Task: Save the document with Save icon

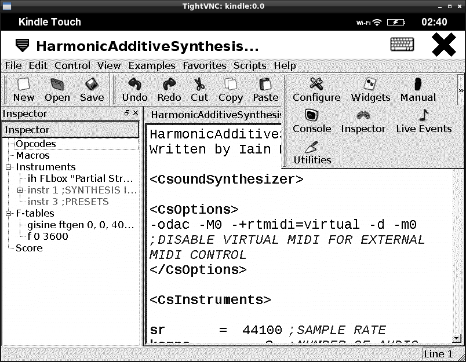Action: click(x=92, y=90)
